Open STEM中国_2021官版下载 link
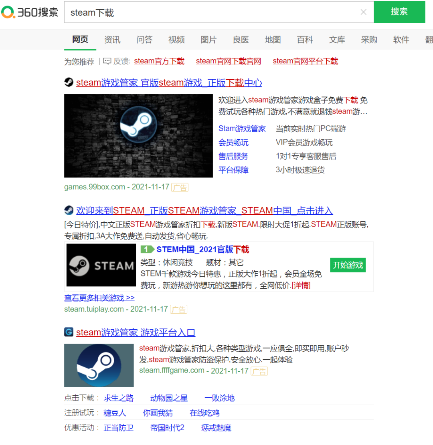The width and height of the screenshot is (433, 445). coord(203,250)
